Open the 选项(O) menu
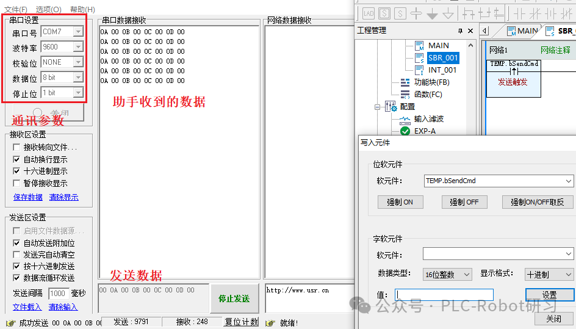This screenshot has height=329, width=576. point(48,9)
